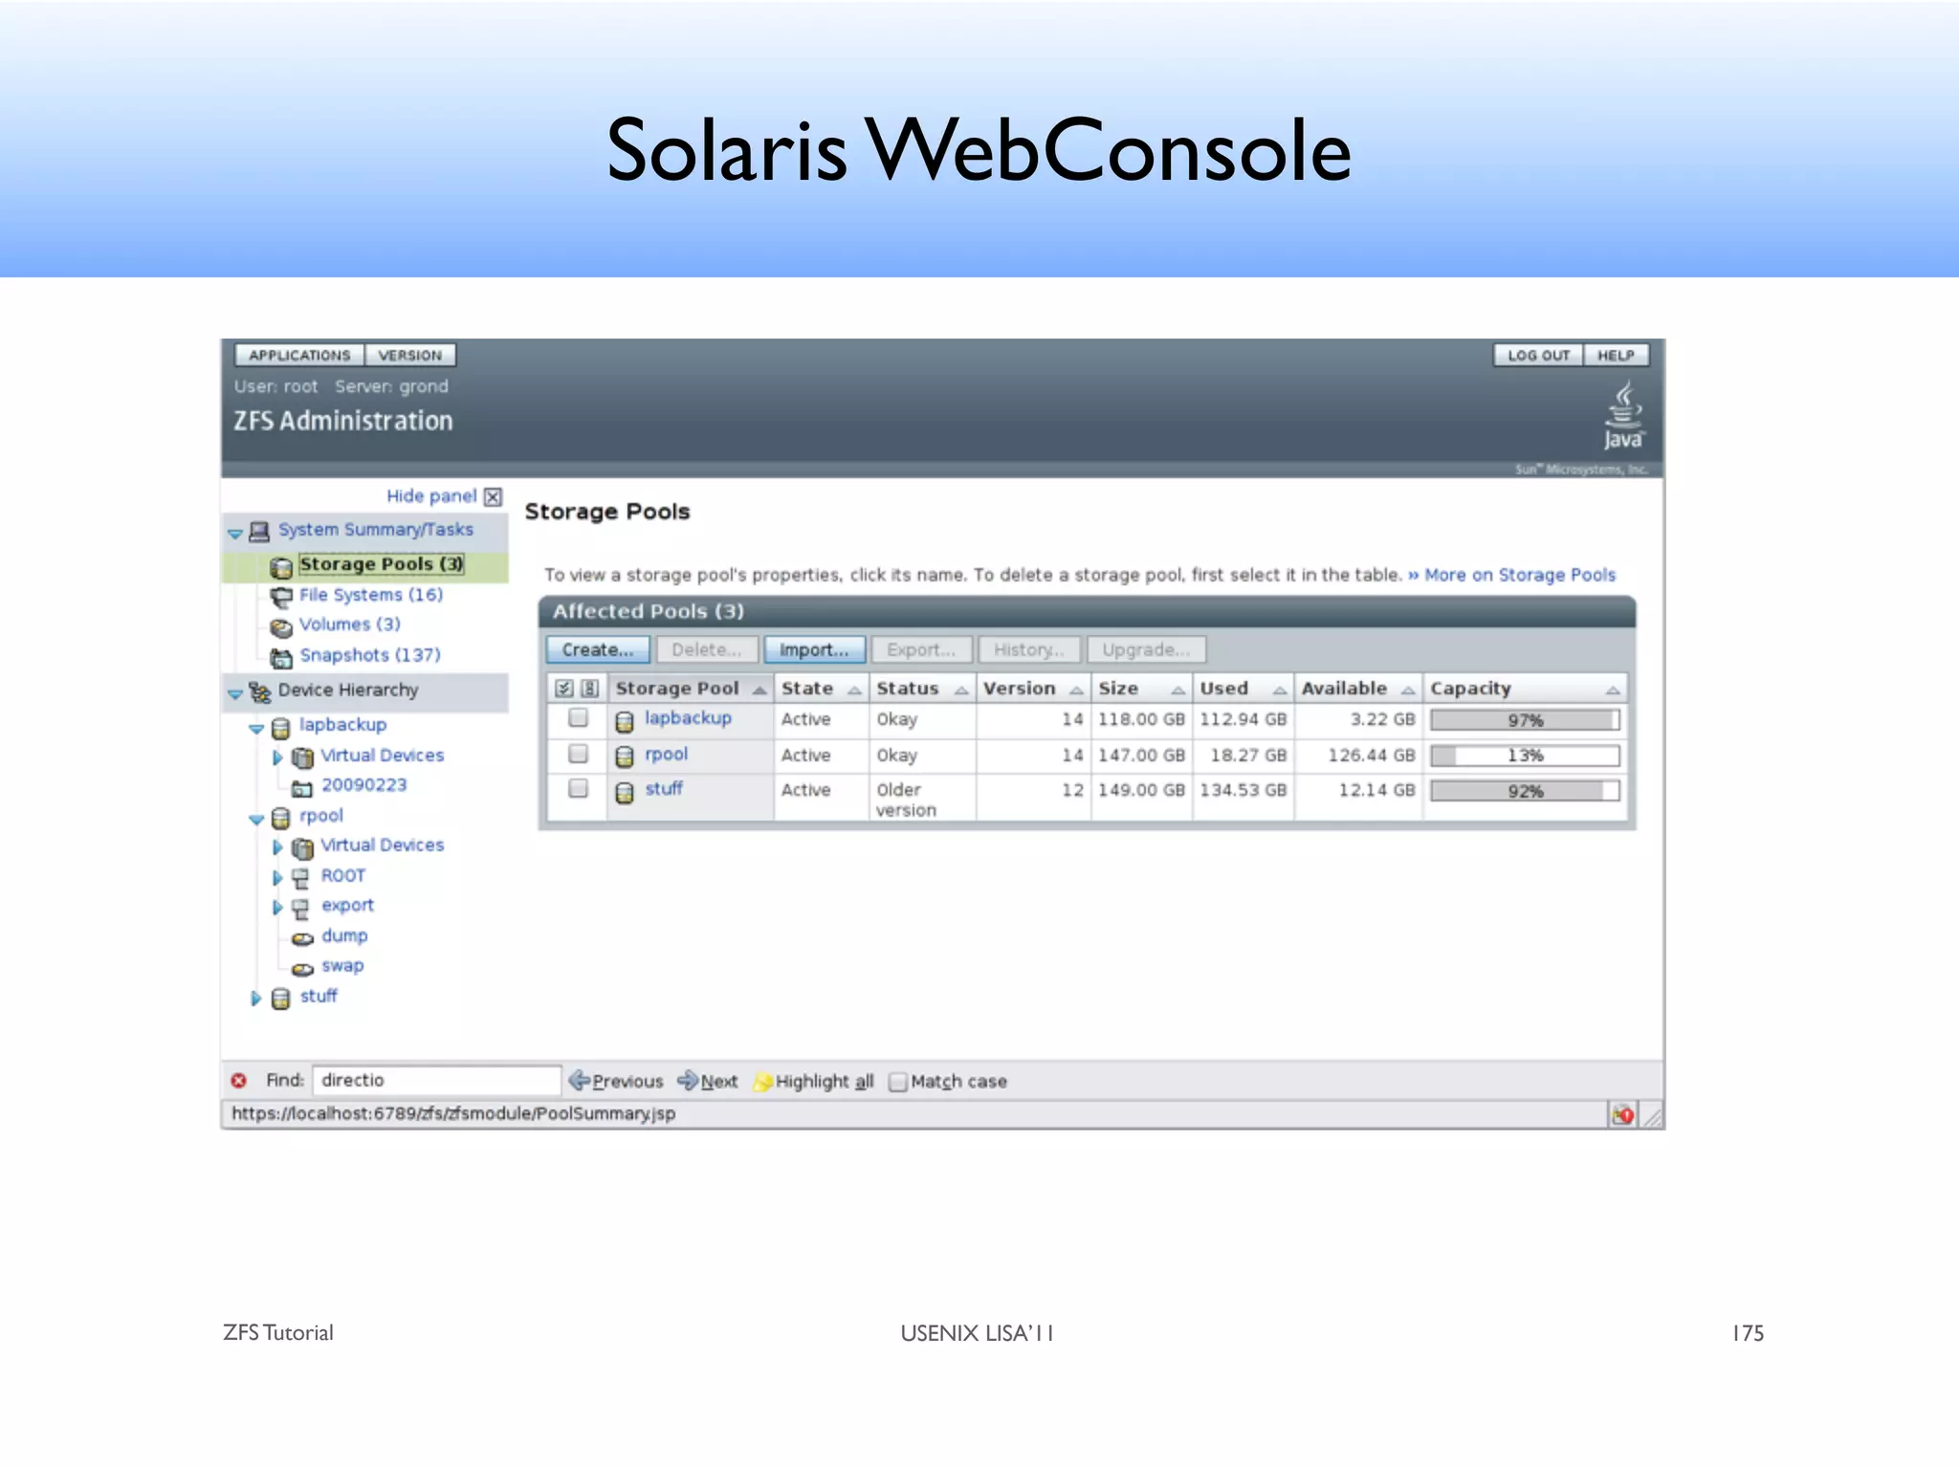Click stuff pool icon in tree
Image resolution: width=1959 pixels, height=1469 pixels.
tap(280, 999)
